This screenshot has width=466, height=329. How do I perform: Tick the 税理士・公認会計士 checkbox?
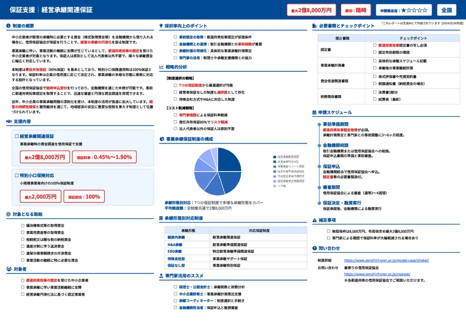175,287
